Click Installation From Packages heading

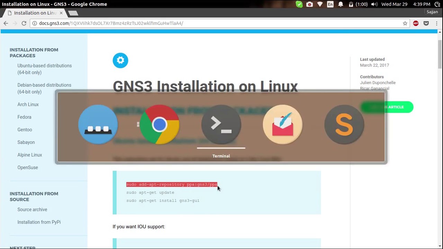pos(34,53)
